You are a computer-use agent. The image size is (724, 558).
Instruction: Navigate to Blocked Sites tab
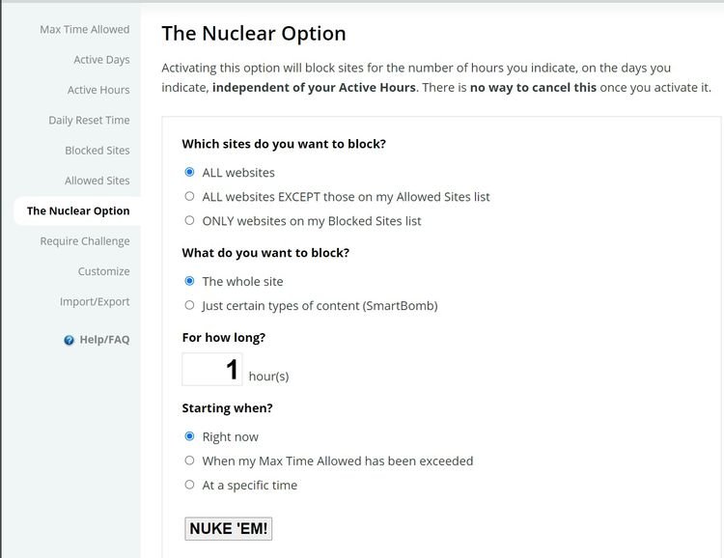pos(97,151)
